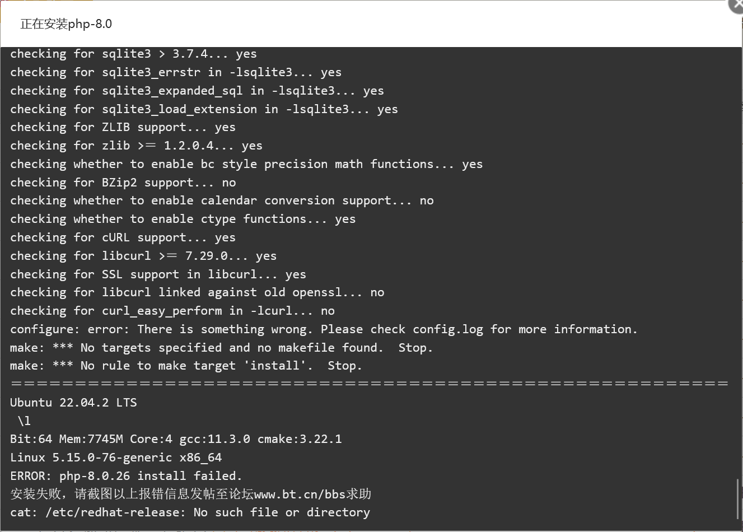Select the configure error log line
743x532 pixels.
324,329
